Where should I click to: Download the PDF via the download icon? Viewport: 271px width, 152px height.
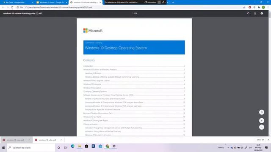tap(255, 13)
